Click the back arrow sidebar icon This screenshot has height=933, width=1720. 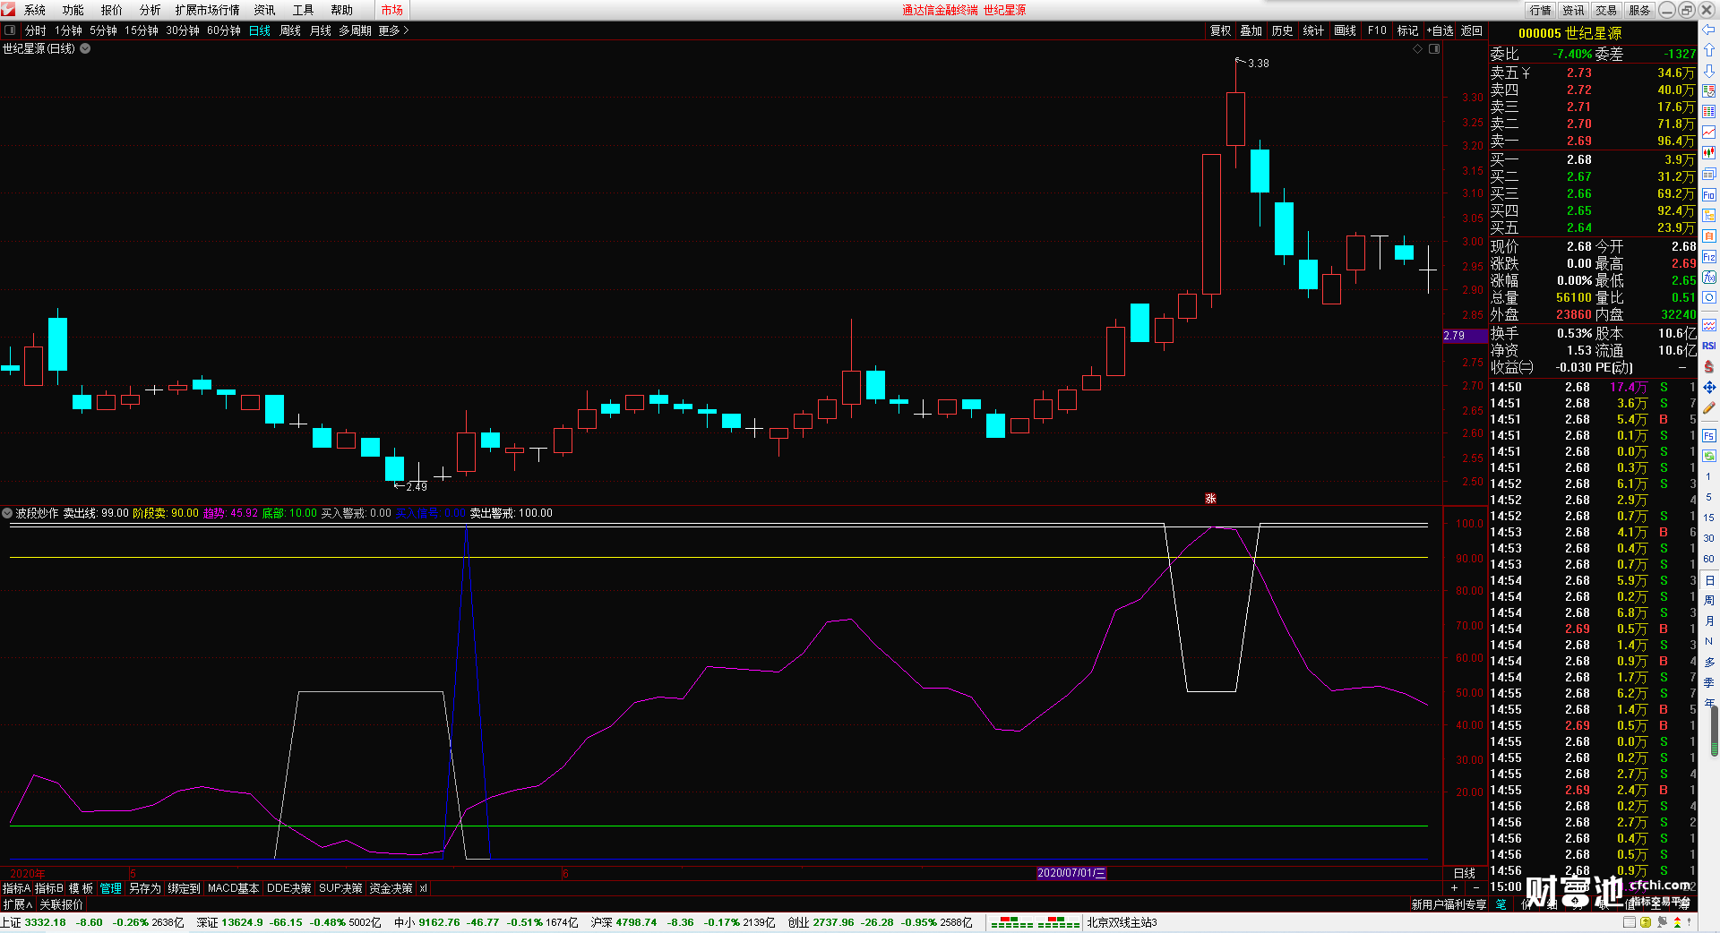click(x=1709, y=30)
